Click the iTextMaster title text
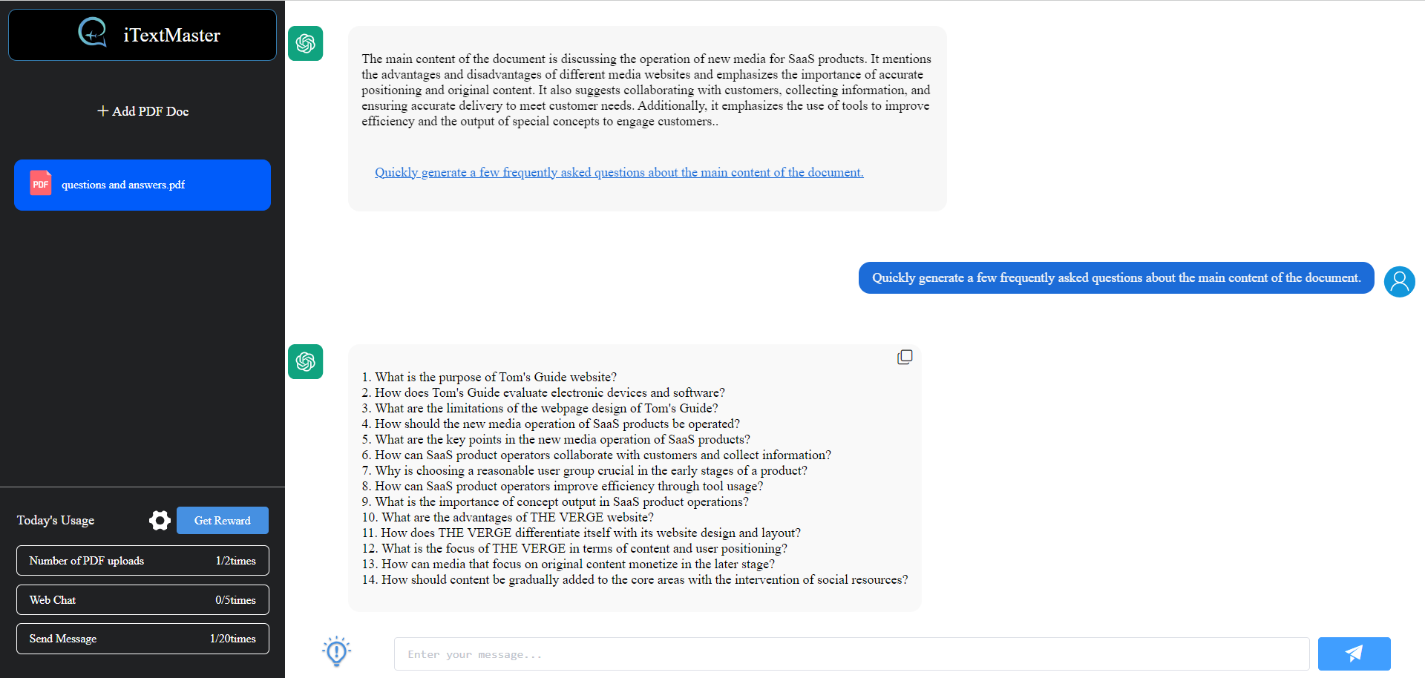The image size is (1425, 678). click(171, 34)
